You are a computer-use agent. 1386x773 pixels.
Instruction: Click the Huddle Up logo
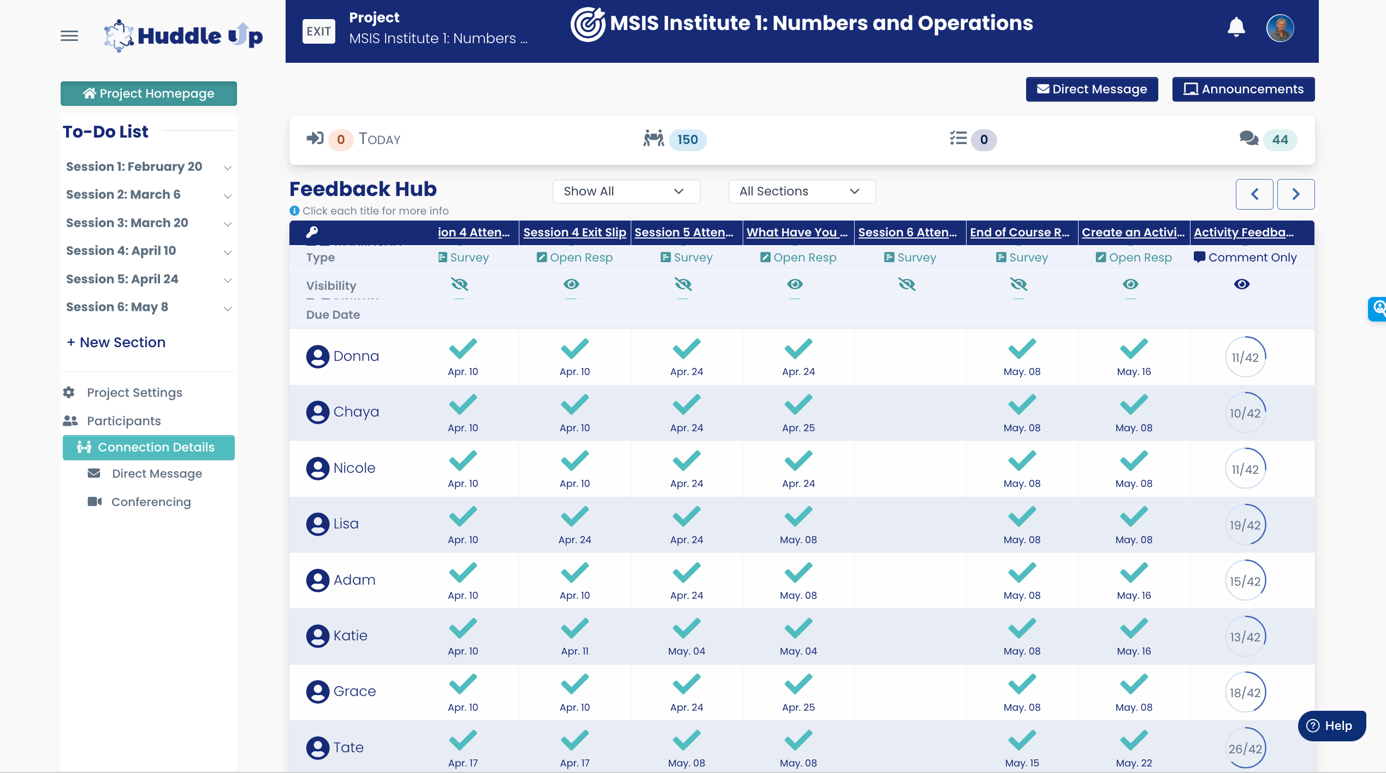point(183,36)
